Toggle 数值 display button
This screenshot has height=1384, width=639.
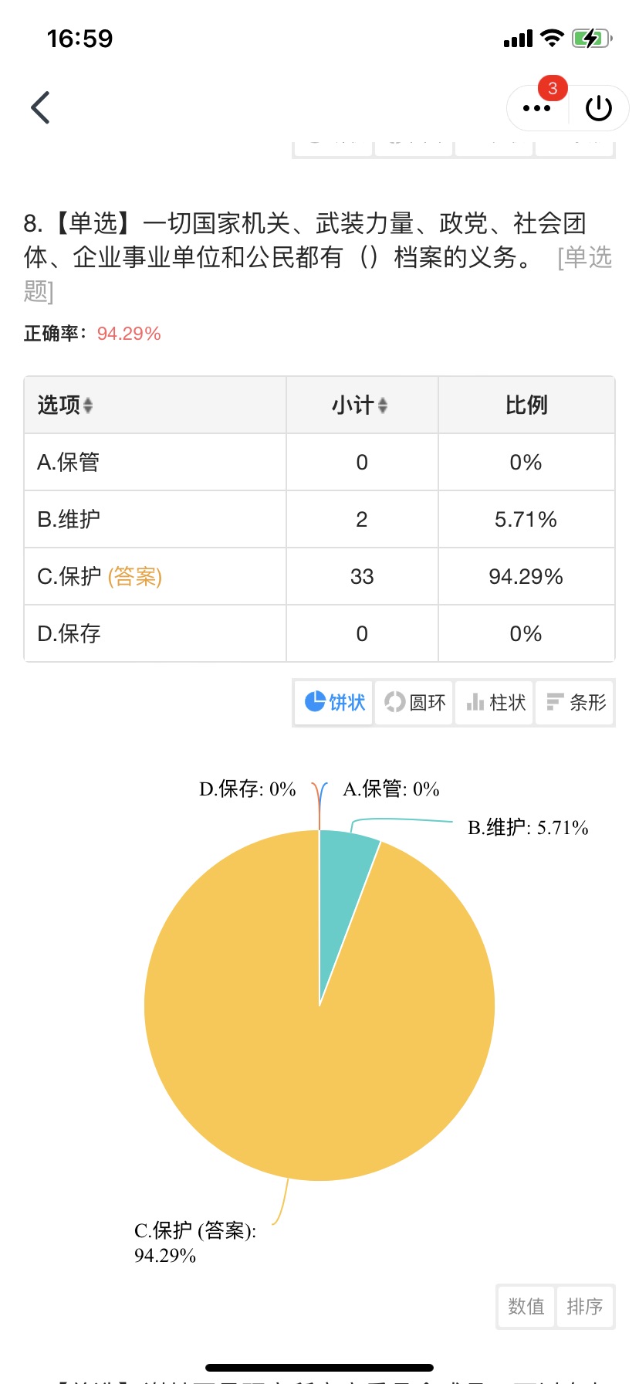[526, 1306]
